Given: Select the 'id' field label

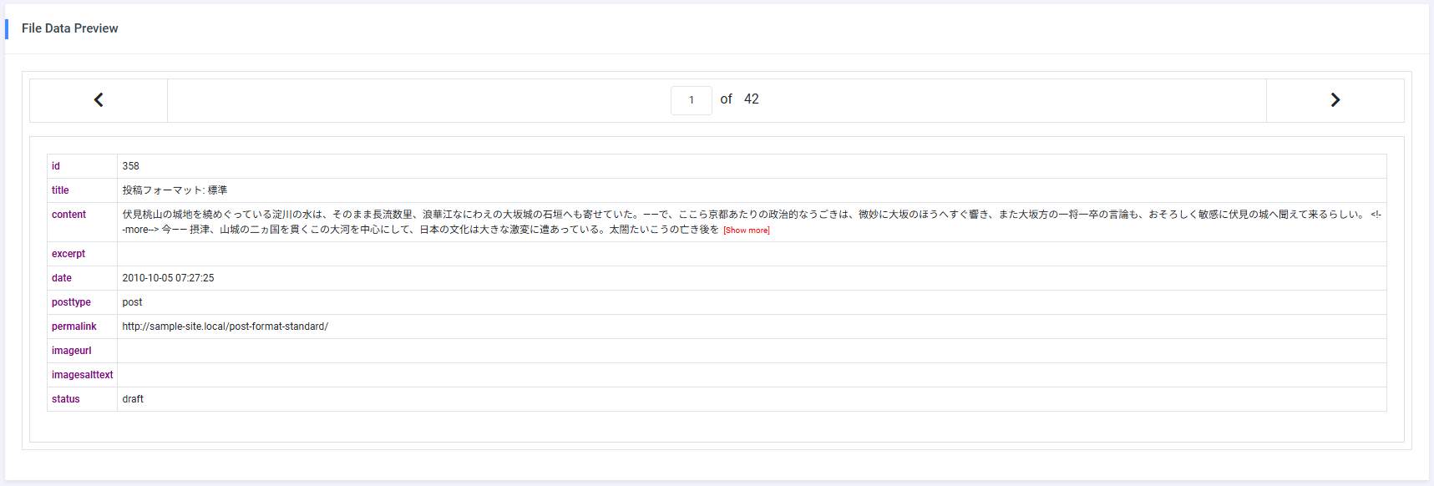Looking at the screenshot, I should coord(56,166).
